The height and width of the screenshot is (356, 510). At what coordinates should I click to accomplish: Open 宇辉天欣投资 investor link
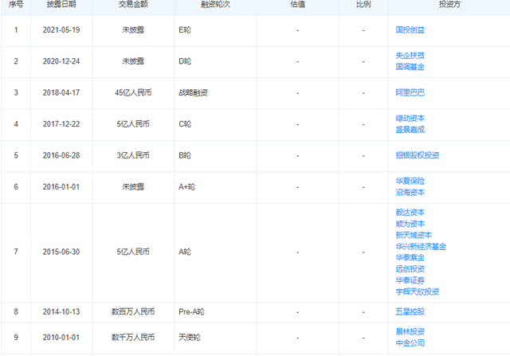pyautogui.click(x=418, y=291)
